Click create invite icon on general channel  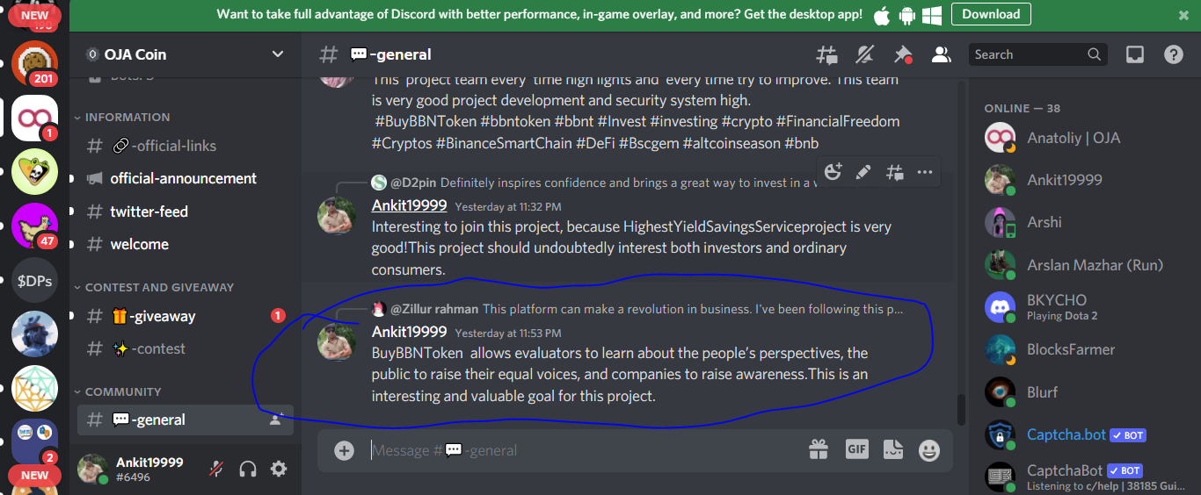(x=276, y=420)
